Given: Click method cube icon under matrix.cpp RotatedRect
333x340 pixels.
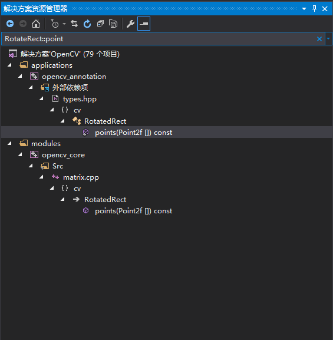Looking at the screenshot, I should click(x=85, y=210).
